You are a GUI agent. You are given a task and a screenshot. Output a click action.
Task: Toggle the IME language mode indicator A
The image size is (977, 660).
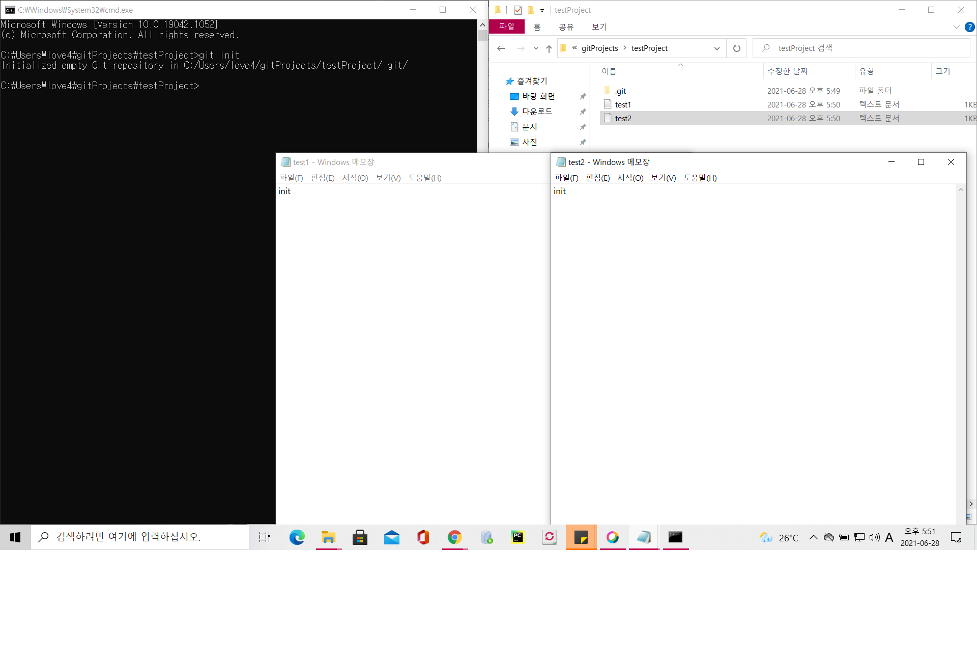coord(889,537)
